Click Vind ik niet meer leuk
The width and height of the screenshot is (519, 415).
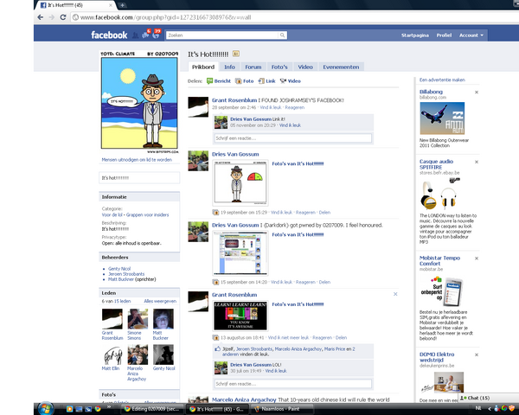(x=288, y=337)
